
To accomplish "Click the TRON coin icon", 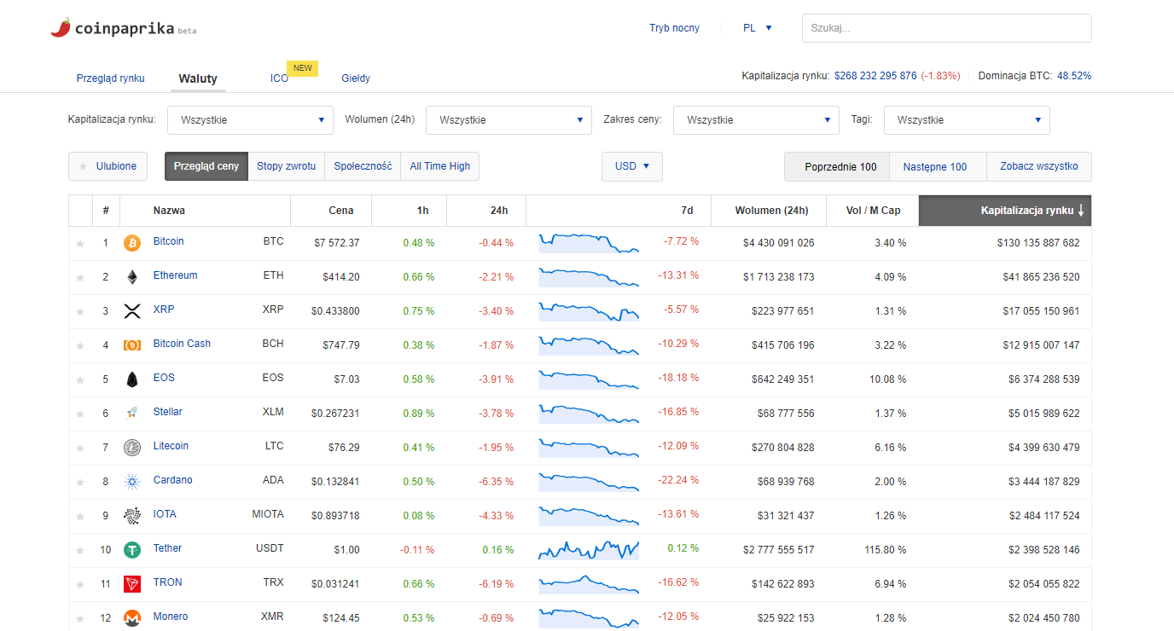I will (x=132, y=584).
